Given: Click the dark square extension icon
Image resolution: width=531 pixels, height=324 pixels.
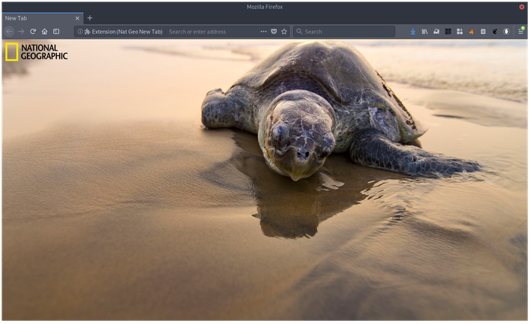Looking at the screenshot, I should coord(448,32).
